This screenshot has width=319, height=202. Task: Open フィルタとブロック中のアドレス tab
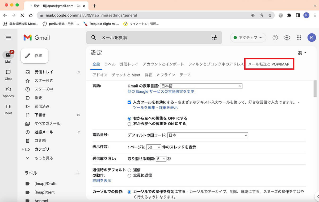[216, 64]
